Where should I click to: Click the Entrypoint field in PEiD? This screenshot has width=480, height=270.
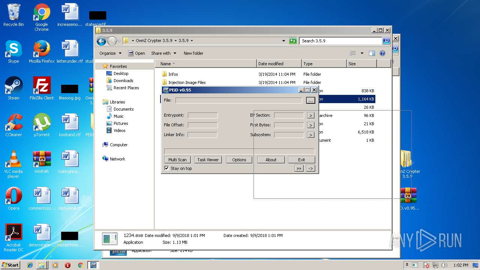point(202,115)
